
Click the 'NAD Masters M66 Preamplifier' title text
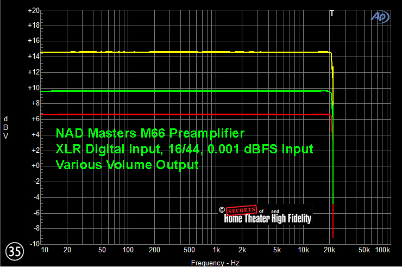pyautogui.click(x=150, y=133)
